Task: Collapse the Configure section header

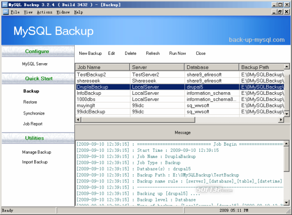Action: tap(38, 51)
